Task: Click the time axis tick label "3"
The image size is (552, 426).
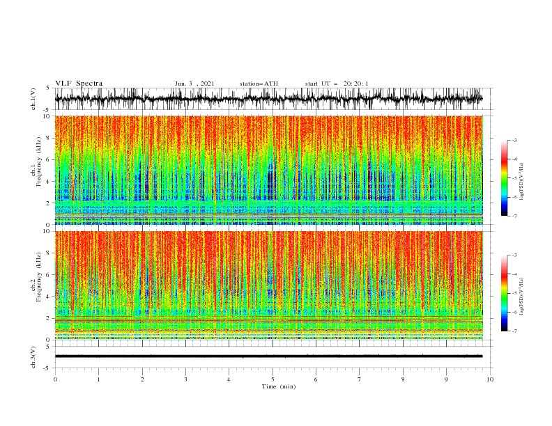Action: click(x=185, y=379)
